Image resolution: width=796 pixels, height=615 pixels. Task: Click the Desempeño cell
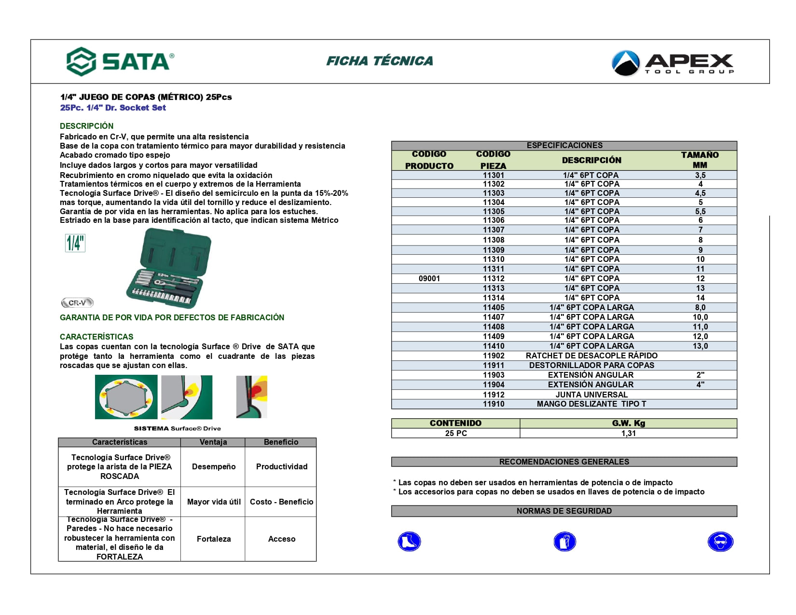click(214, 466)
